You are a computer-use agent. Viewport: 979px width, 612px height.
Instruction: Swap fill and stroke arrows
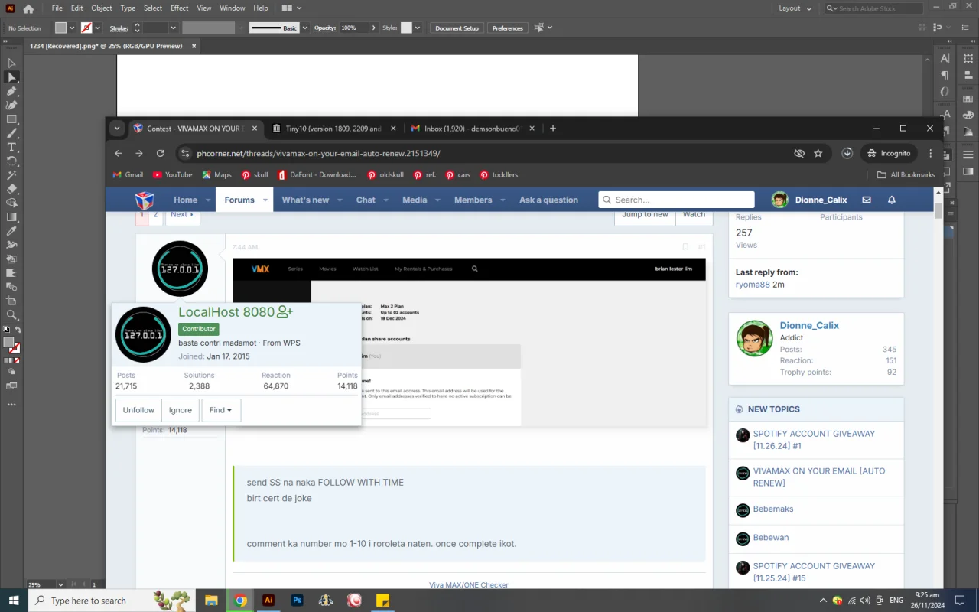[18, 330]
